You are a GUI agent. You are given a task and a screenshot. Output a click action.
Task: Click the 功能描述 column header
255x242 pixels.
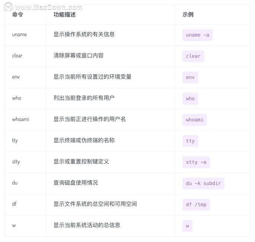[x=64, y=15]
